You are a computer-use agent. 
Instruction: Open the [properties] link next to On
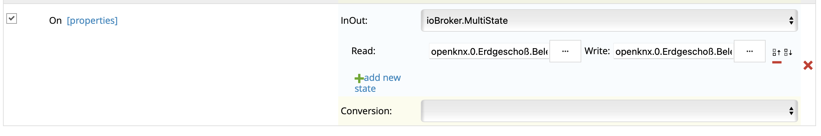coord(92,20)
